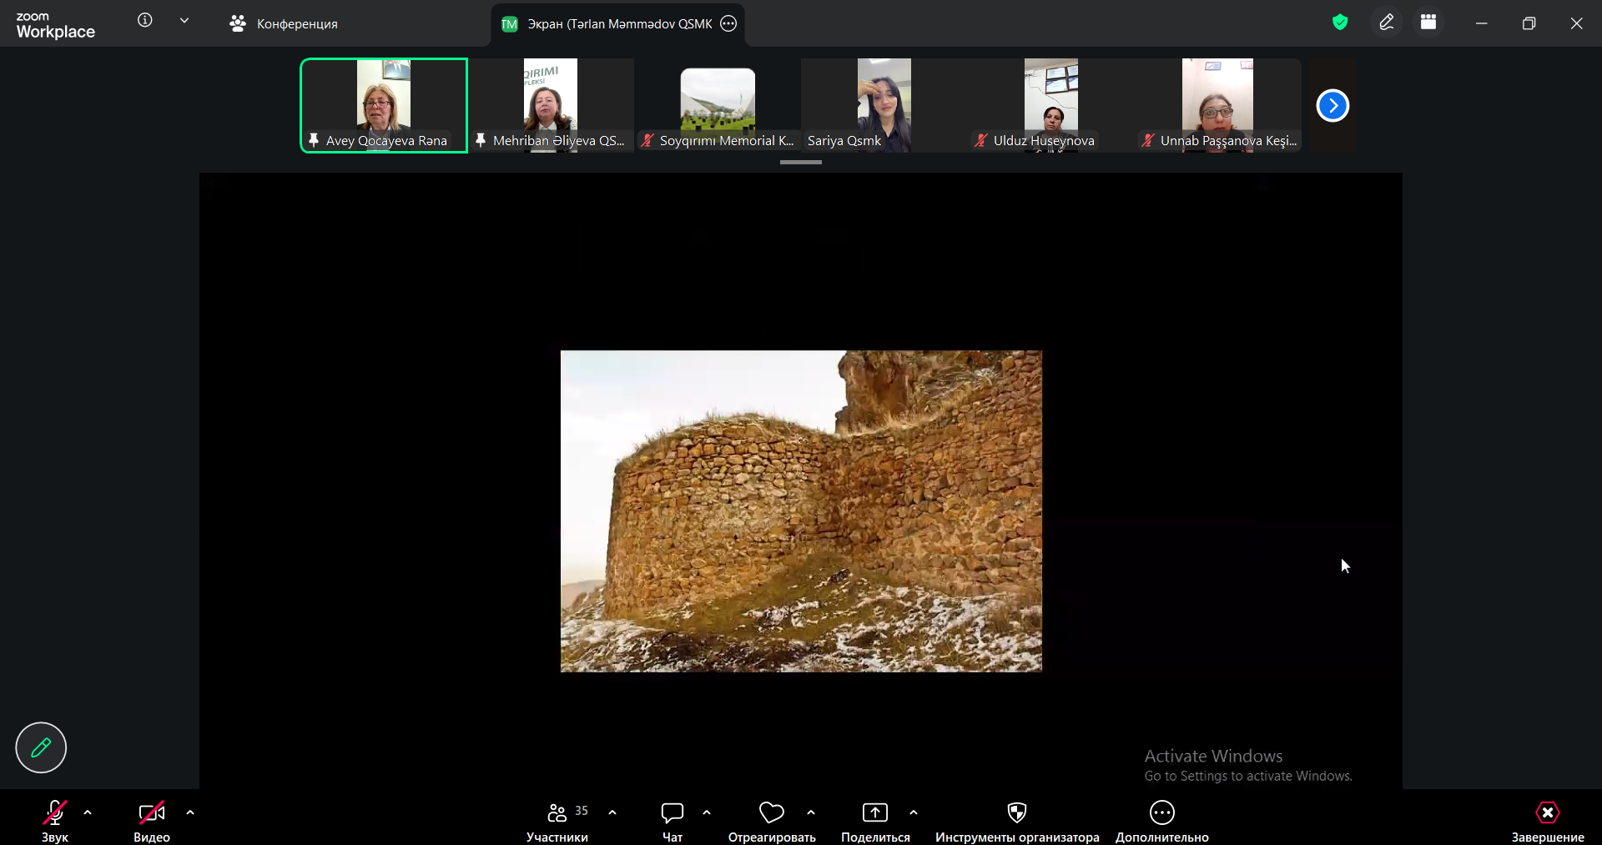
Task: End meeting with Завершение button
Action: (x=1548, y=821)
